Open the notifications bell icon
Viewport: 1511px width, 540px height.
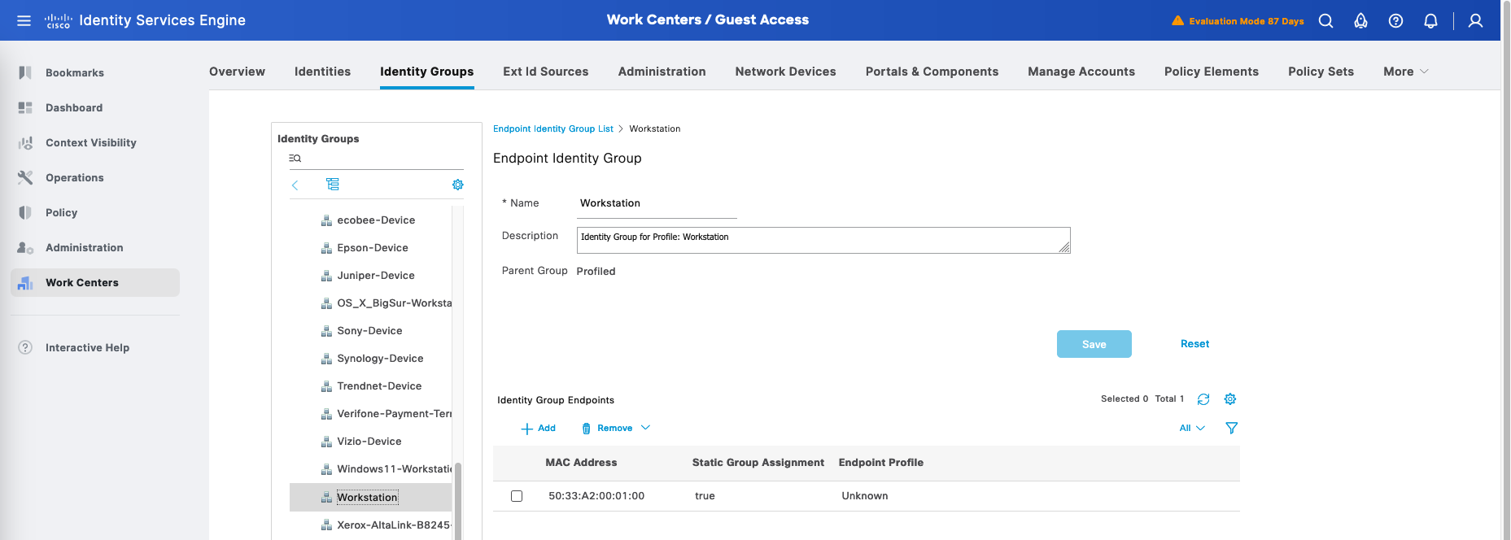(1430, 21)
